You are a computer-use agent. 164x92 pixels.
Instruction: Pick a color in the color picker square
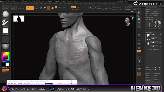(5, 56)
